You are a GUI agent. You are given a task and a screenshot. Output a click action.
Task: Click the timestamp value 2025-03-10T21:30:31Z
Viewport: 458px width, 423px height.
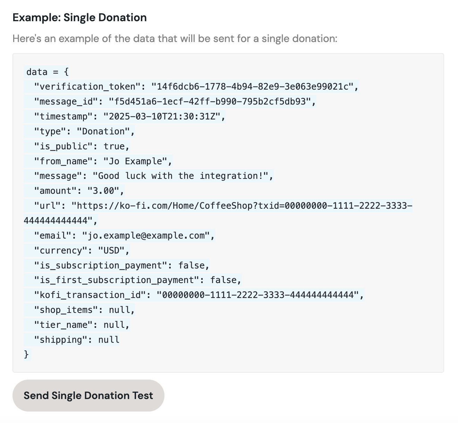pyautogui.click(x=162, y=116)
